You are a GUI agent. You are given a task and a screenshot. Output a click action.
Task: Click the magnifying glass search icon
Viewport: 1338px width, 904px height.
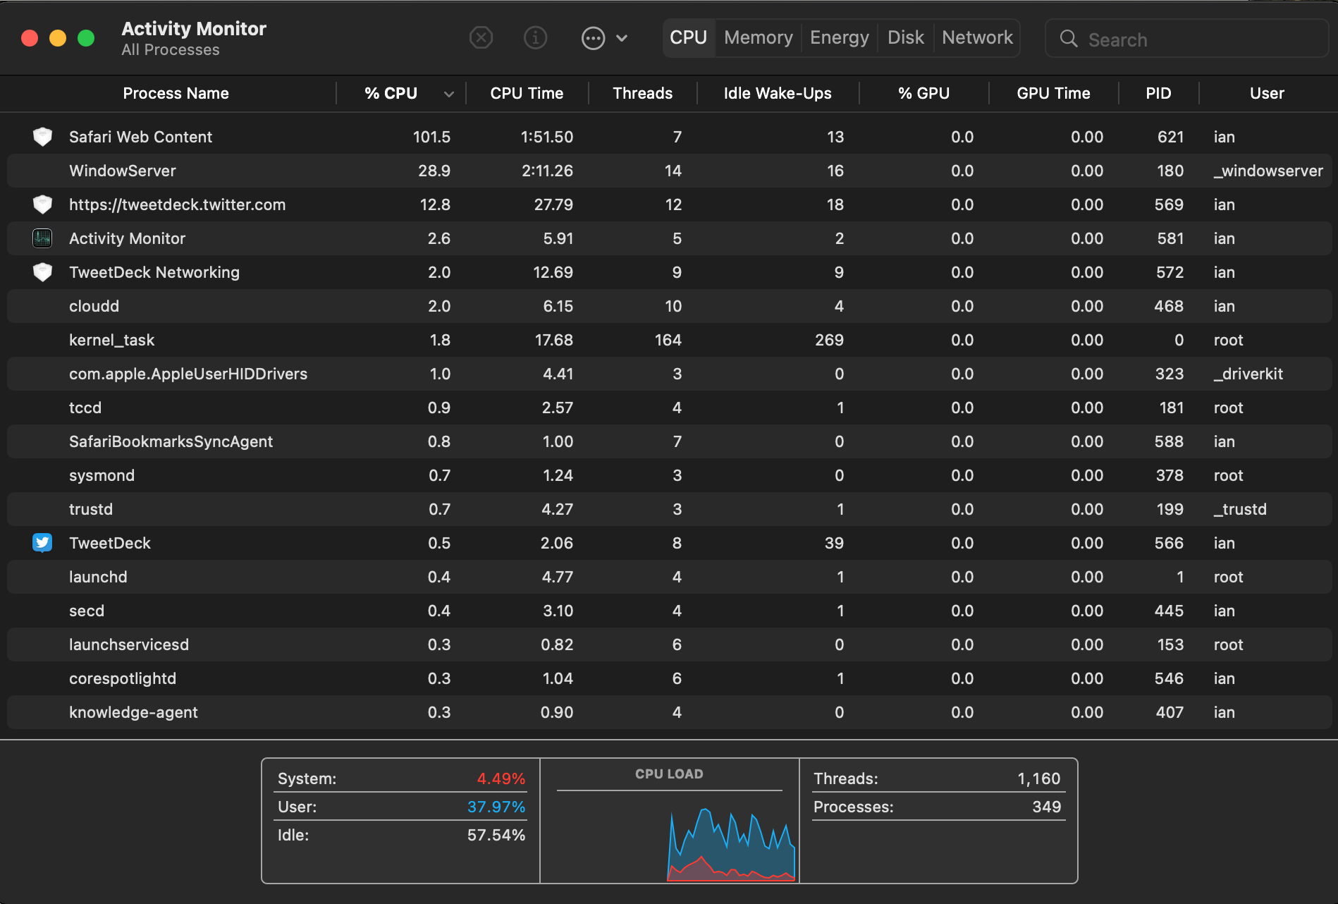point(1069,39)
